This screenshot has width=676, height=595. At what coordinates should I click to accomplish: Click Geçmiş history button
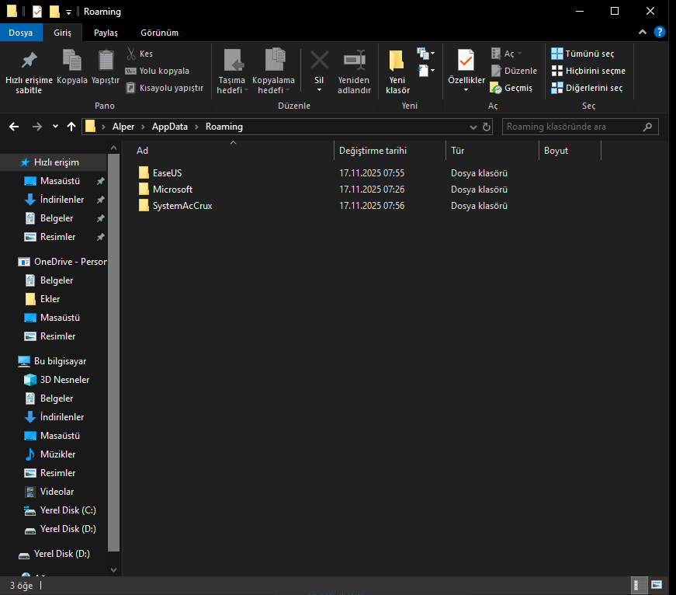coord(511,88)
